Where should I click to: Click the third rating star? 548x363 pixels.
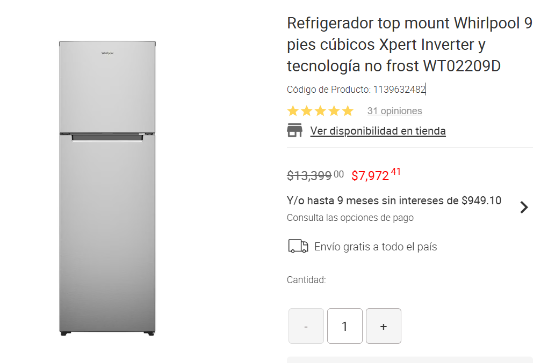320,110
